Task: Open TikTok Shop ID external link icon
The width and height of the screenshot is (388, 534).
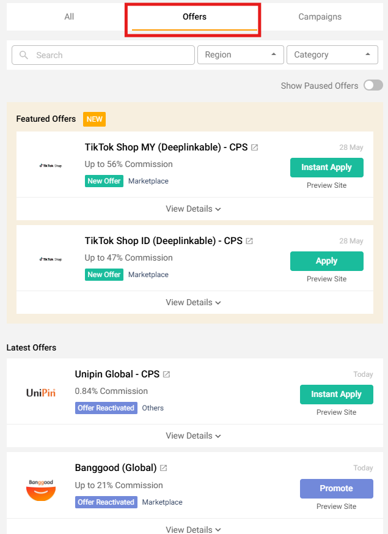Action: (x=249, y=242)
